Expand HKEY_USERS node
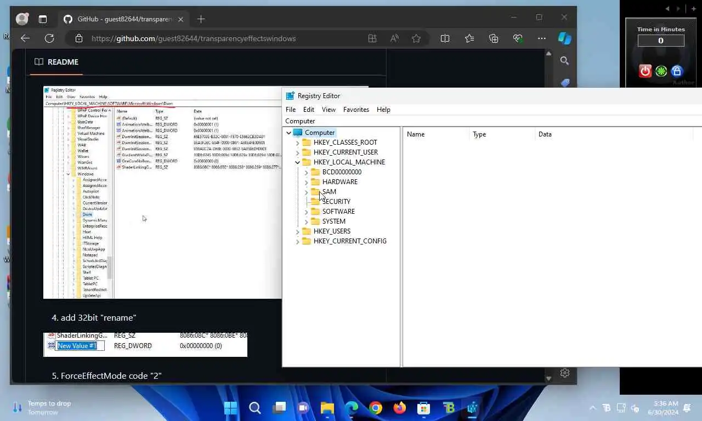The image size is (702, 421). [297, 231]
